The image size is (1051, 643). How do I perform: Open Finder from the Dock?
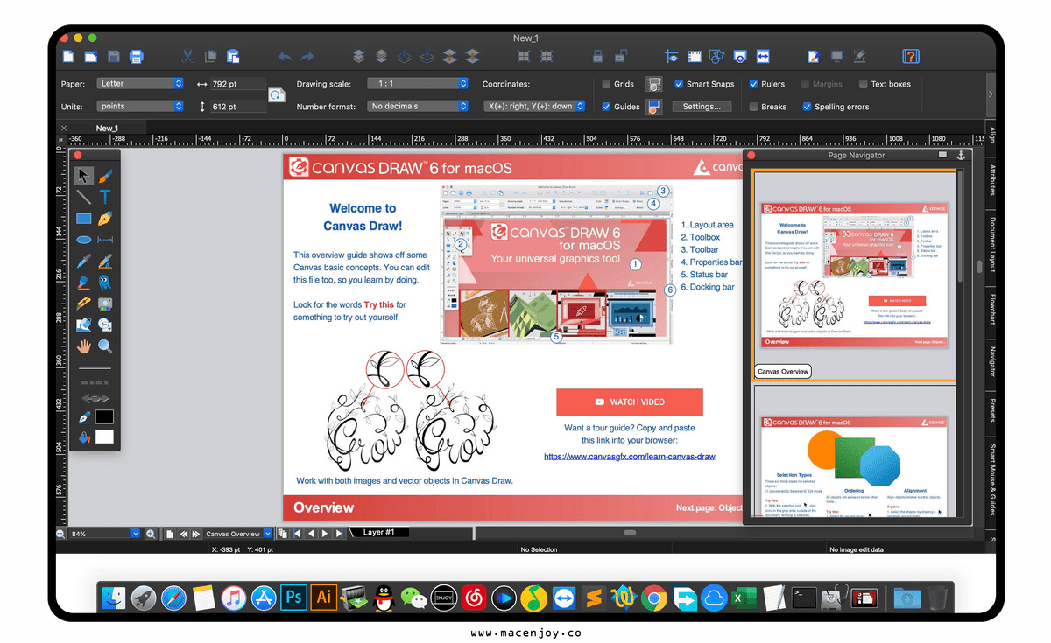click(x=114, y=598)
